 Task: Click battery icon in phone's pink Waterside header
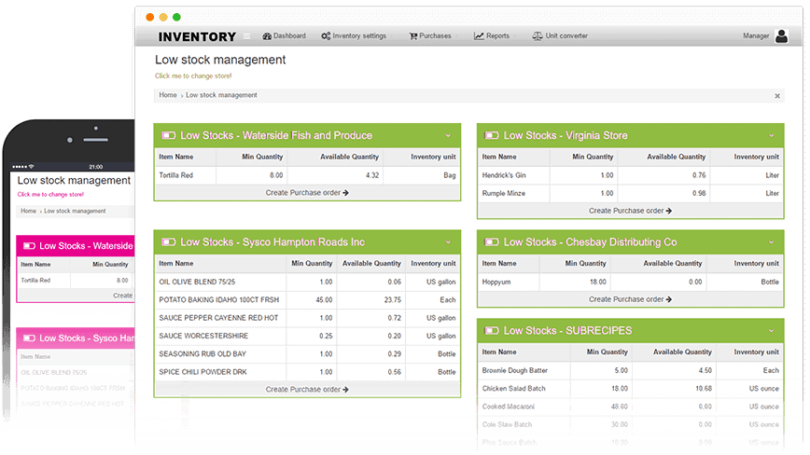coord(30,246)
